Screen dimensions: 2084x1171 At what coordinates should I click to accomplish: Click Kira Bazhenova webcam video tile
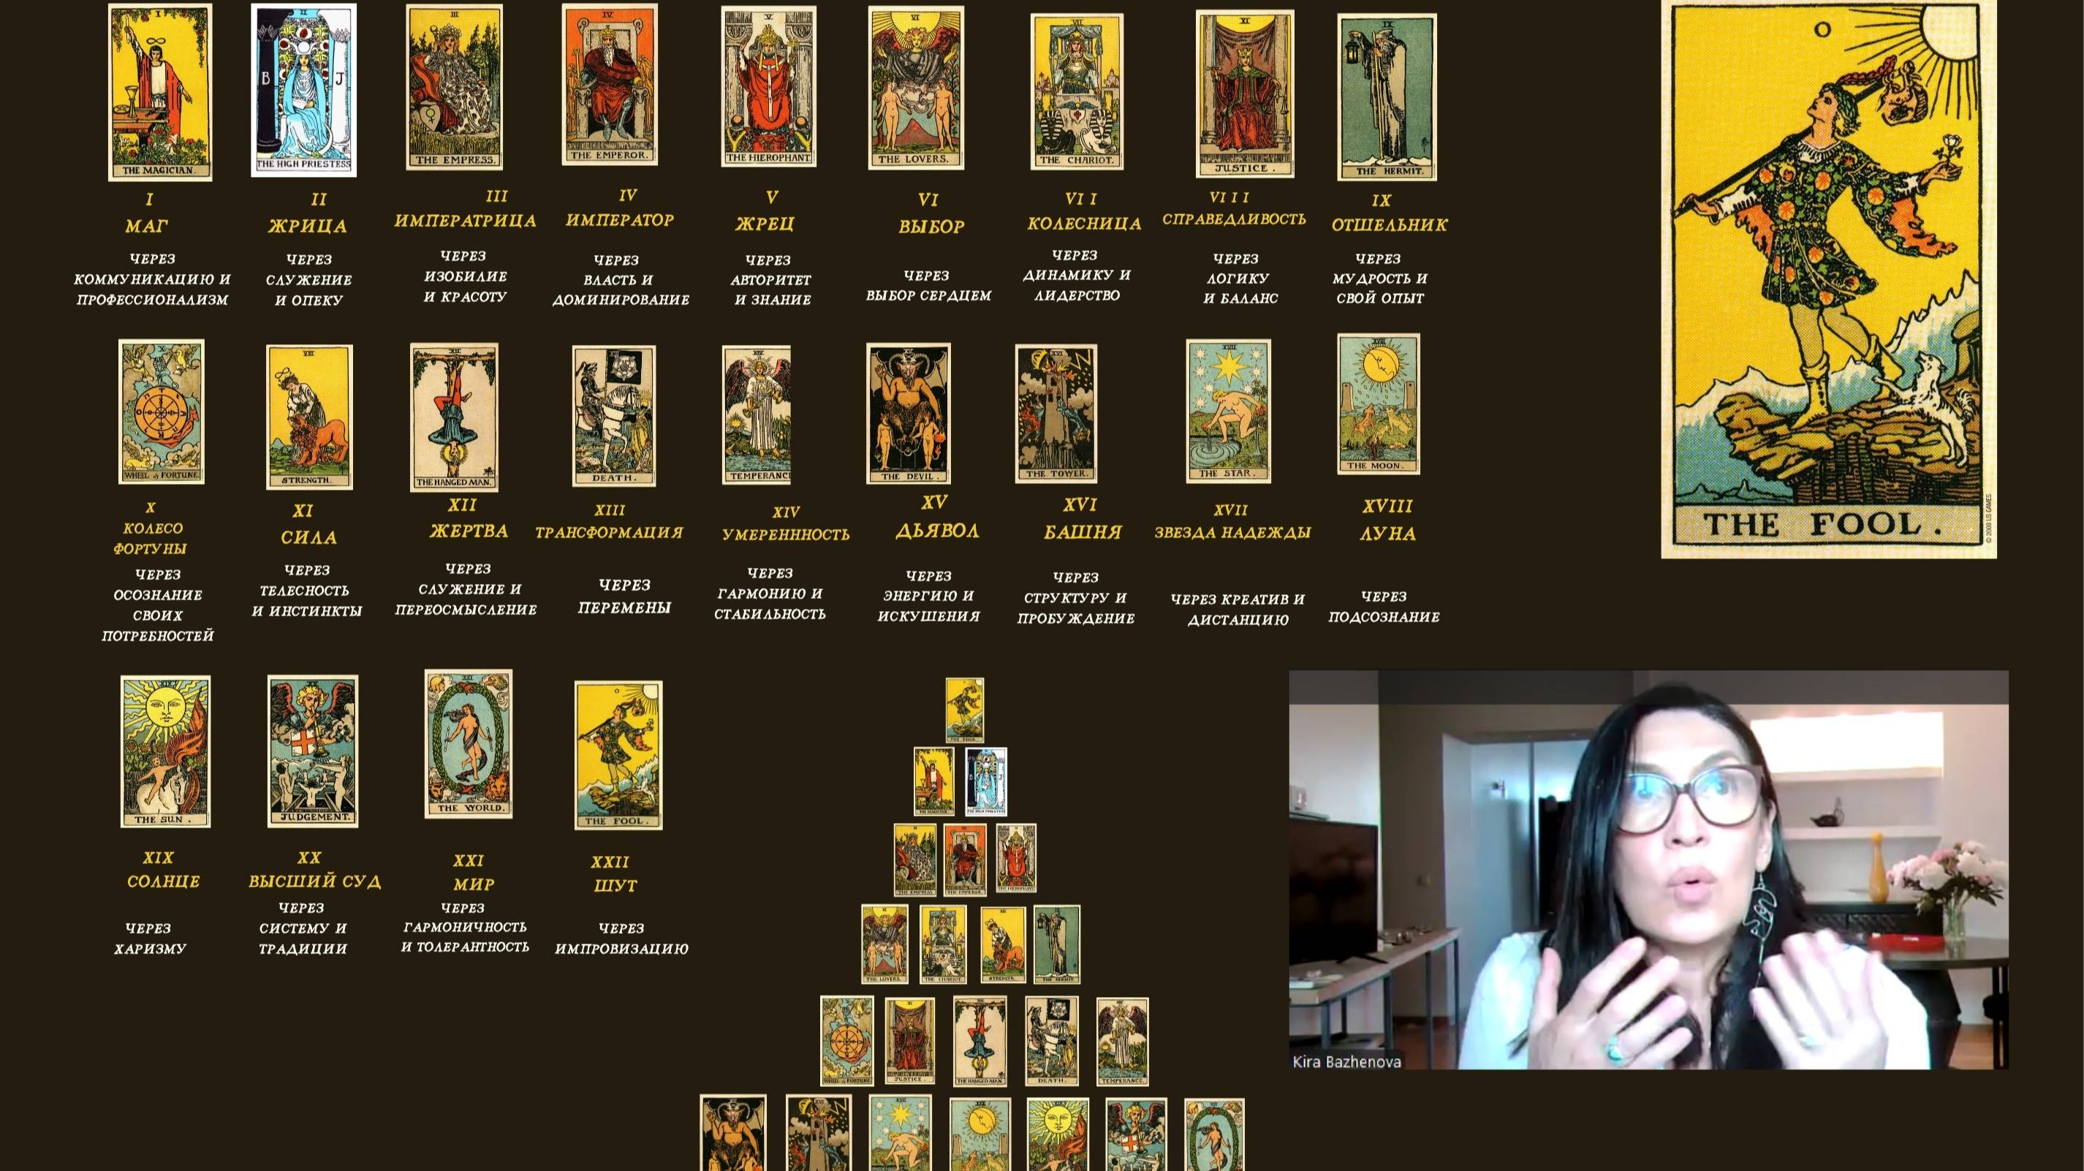pyautogui.click(x=1648, y=870)
